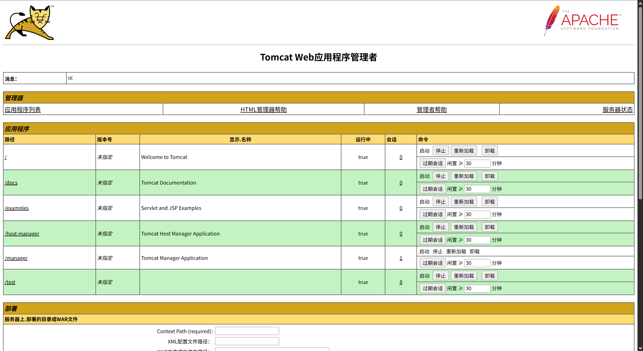Stop the Welcome to Tomcat app
This screenshot has height=351, width=643.
point(441,151)
